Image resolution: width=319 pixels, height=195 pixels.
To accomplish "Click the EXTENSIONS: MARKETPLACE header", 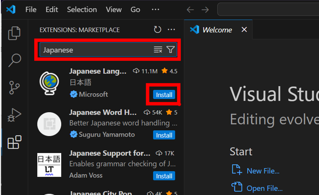I will tap(80, 30).
